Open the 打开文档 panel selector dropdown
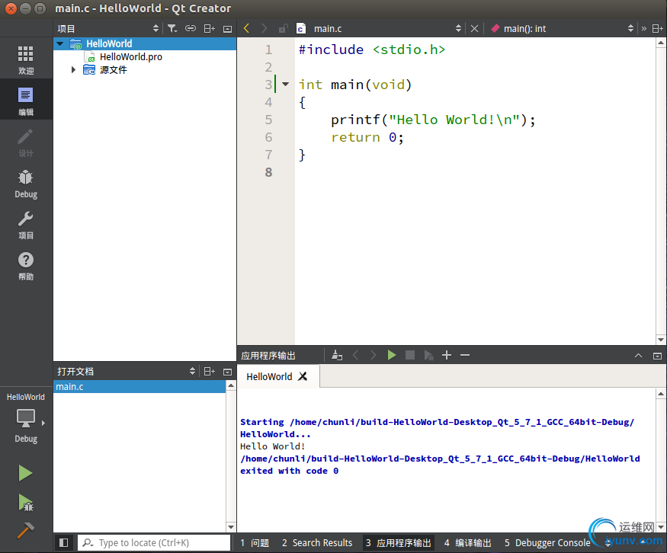The image size is (667, 553). pyautogui.click(x=192, y=371)
